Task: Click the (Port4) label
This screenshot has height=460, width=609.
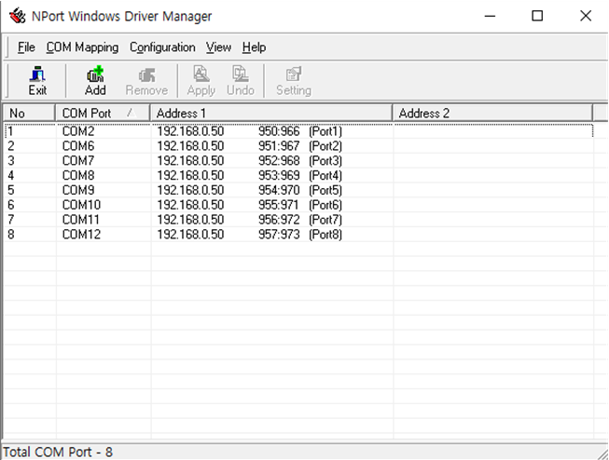Action: [x=325, y=175]
